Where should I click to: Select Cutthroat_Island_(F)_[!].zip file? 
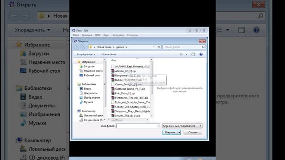[x=128, y=89]
